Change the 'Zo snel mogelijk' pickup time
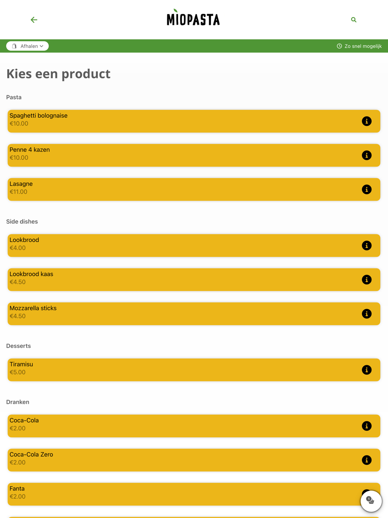This screenshot has width=388, height=518. pyautogui.click(x=359, y=46)
